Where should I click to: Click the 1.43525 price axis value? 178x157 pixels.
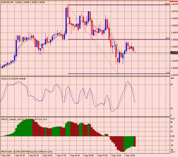174,40
